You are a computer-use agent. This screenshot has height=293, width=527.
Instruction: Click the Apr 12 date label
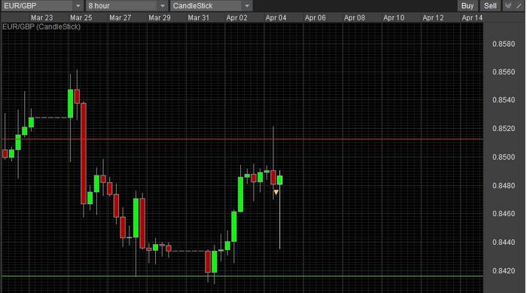click(x=433, y=18)
